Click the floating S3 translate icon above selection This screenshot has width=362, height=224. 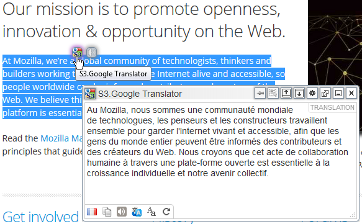coord(77,52)
